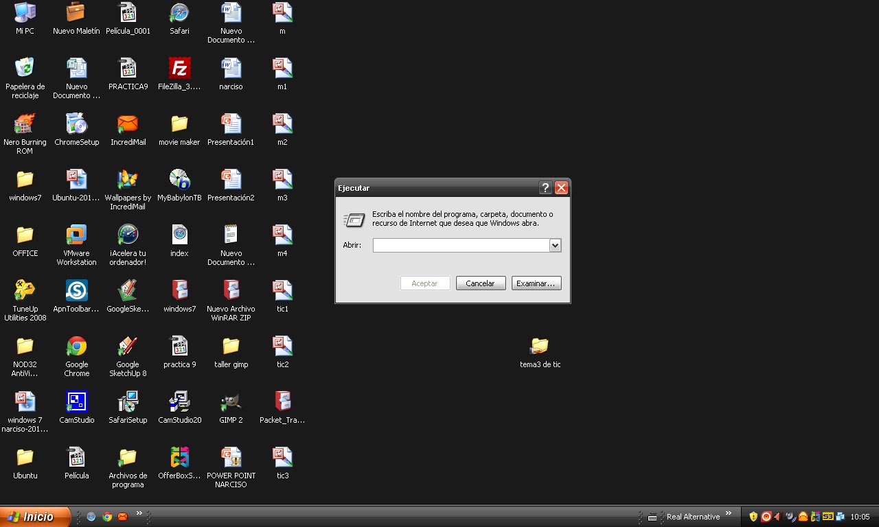Select the TuneUp Utilities 2008 icon
The width and height of the screenshot is (879, 527).
pyautogui.click(x=25, y=301)
